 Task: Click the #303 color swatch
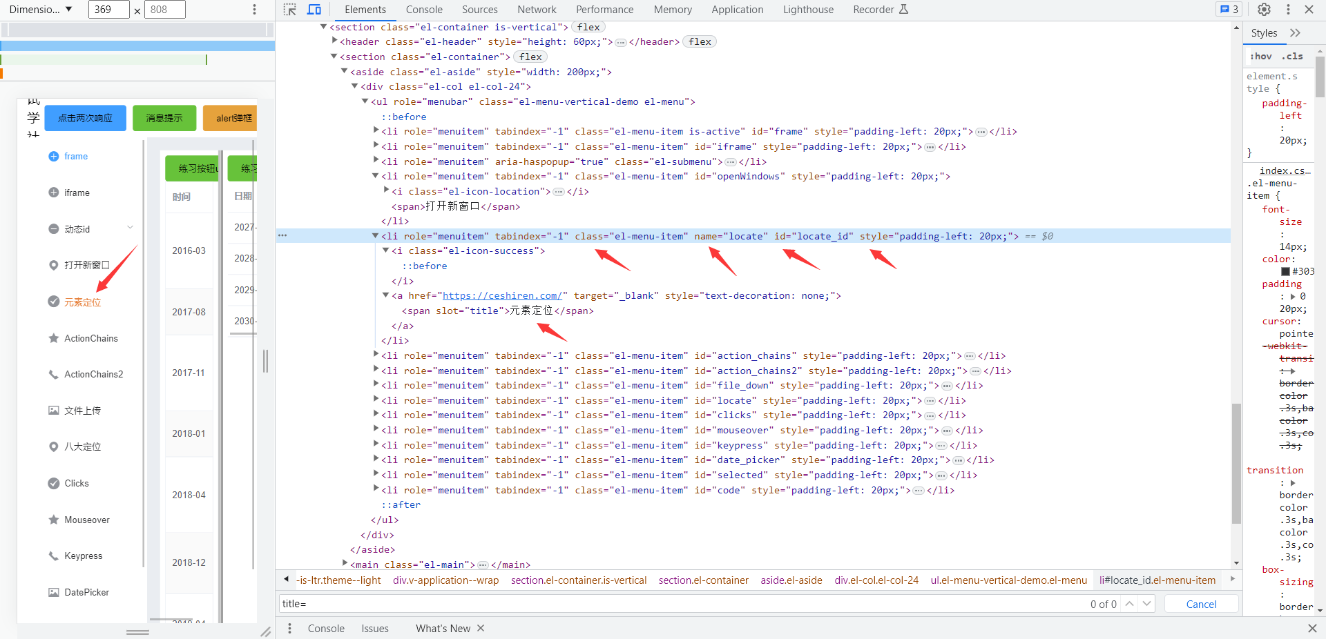pyautogui.click(x=1285, y=271)
